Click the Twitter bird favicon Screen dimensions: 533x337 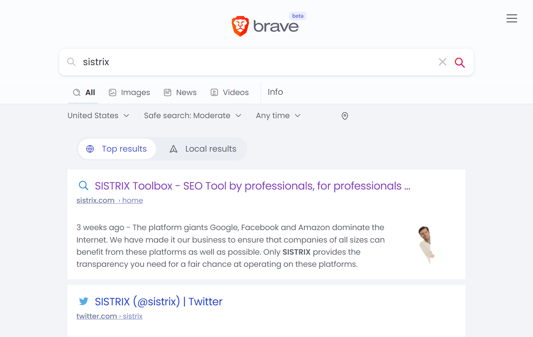click(x=84, y=301)
